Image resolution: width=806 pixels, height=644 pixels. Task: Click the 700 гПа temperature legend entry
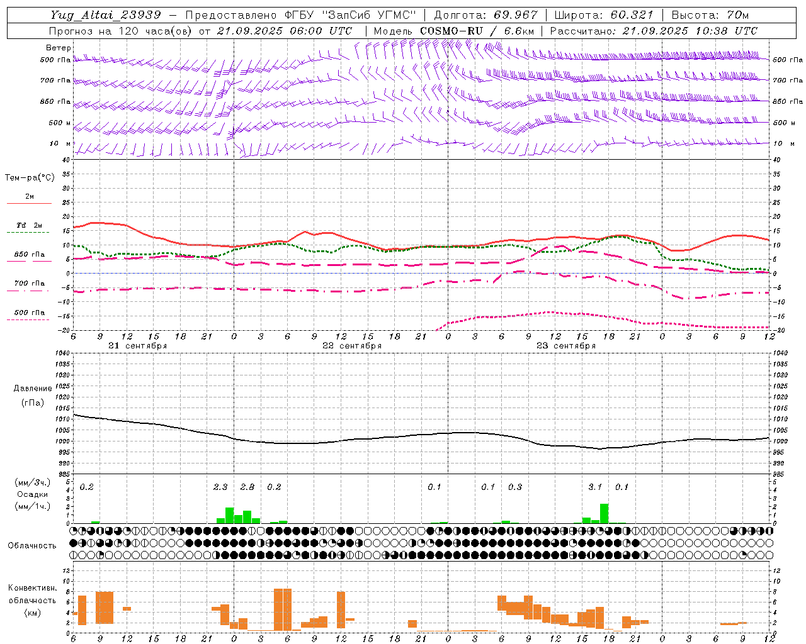(x=30, y=284)
